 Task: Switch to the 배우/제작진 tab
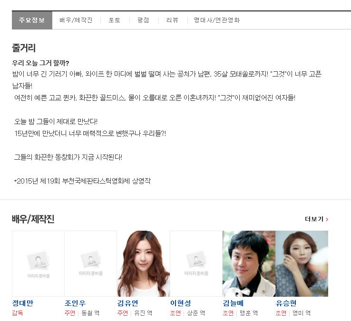coord(76,20)
